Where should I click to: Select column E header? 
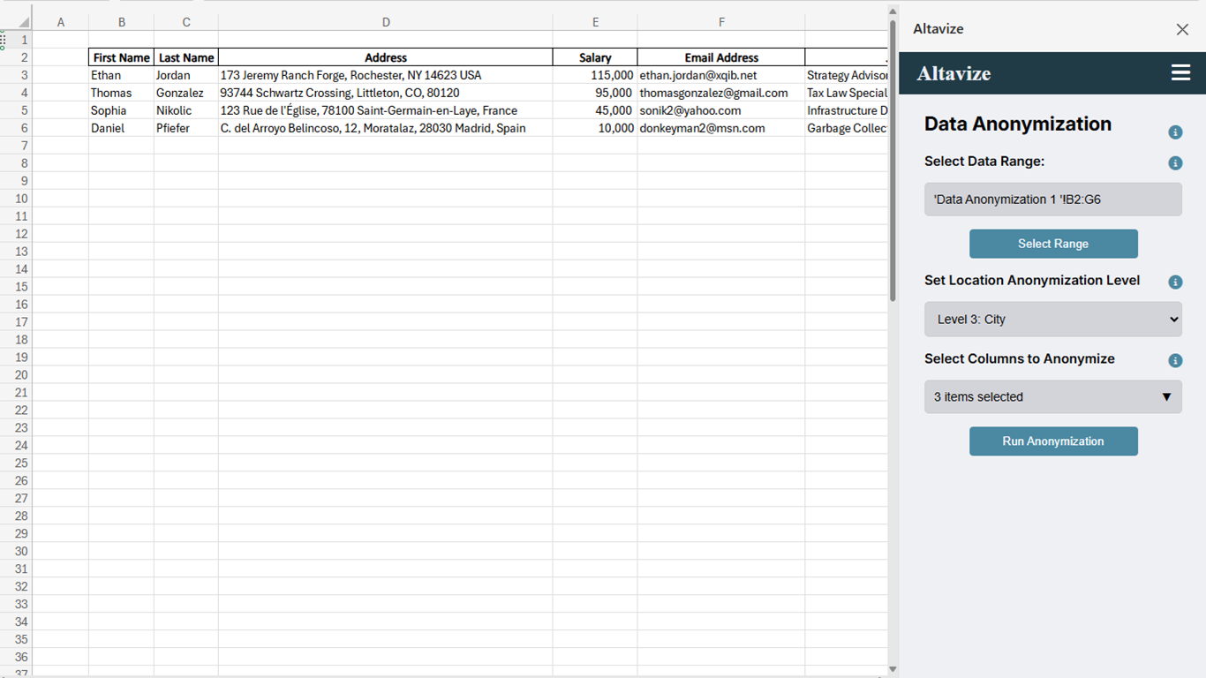(595, 22)
